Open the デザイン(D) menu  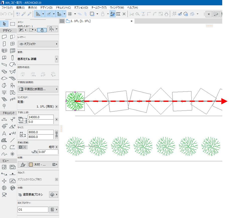[x=46, y=8]
